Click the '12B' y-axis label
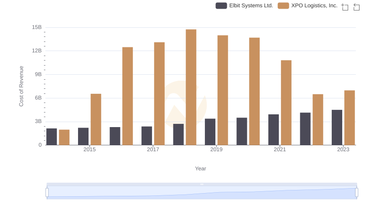The height and width of the screenshot is (210, 365). [x=37, y=51]
